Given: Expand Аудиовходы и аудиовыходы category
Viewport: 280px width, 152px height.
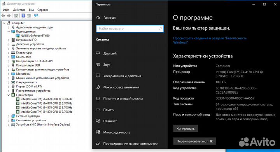Looking at the screenshot, I should [9, 27].
